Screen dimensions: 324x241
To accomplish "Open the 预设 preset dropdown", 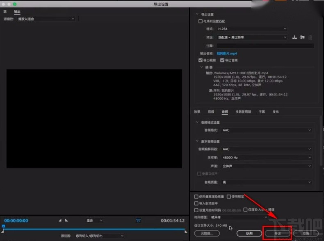I will click(x=252, y=37).
